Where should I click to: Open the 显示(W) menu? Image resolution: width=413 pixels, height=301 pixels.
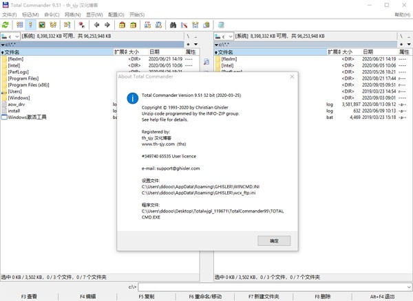point(94,14)
